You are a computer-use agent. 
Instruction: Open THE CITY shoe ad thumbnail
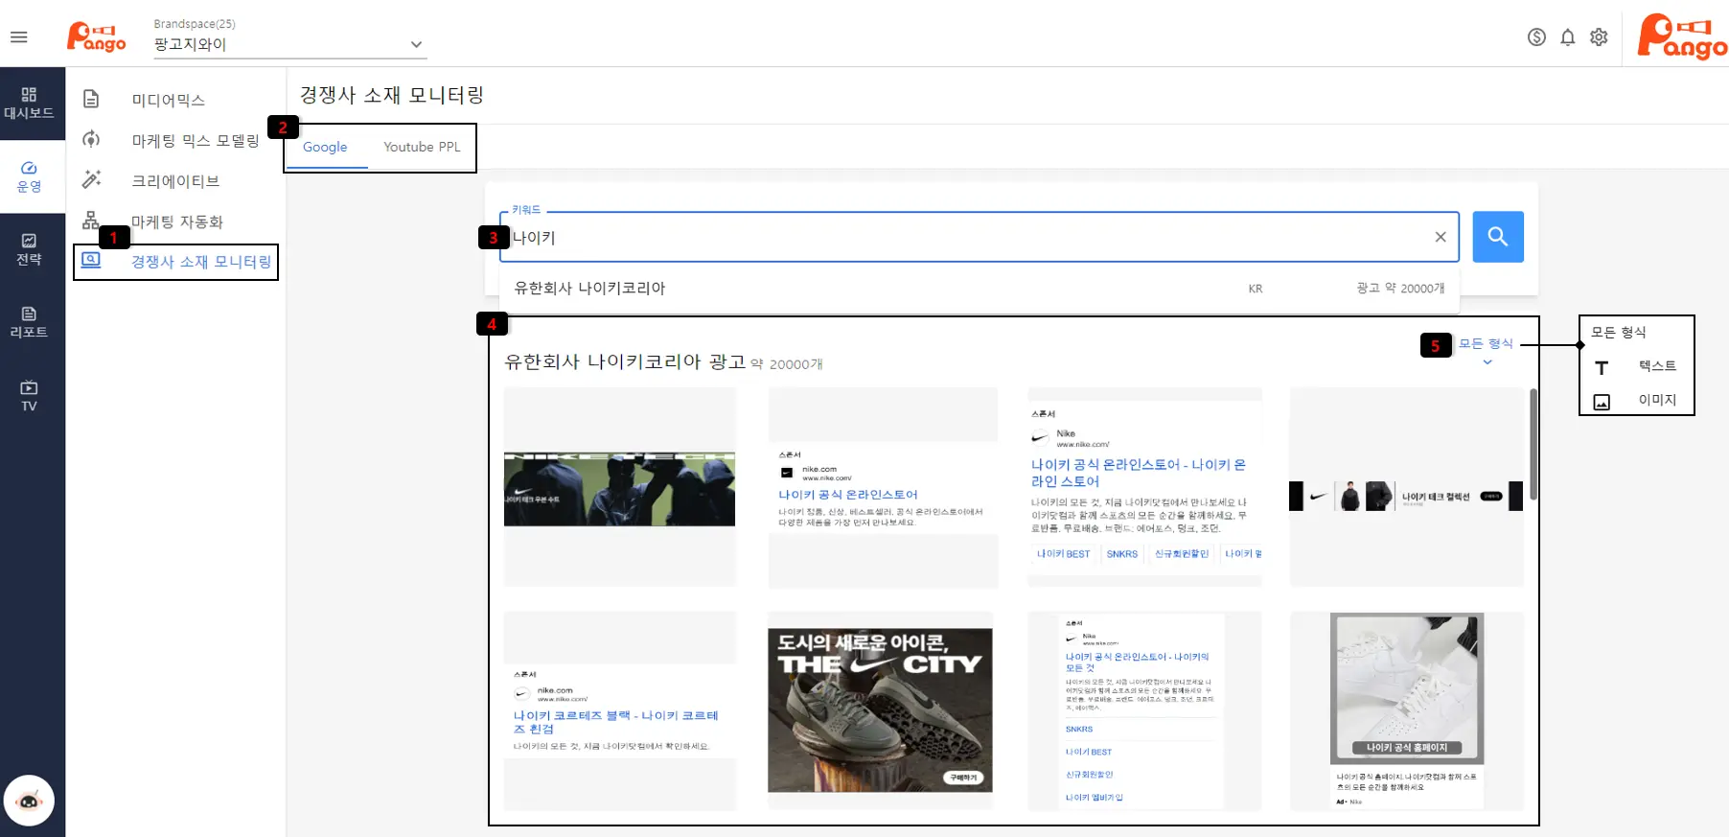click(880, 710)
